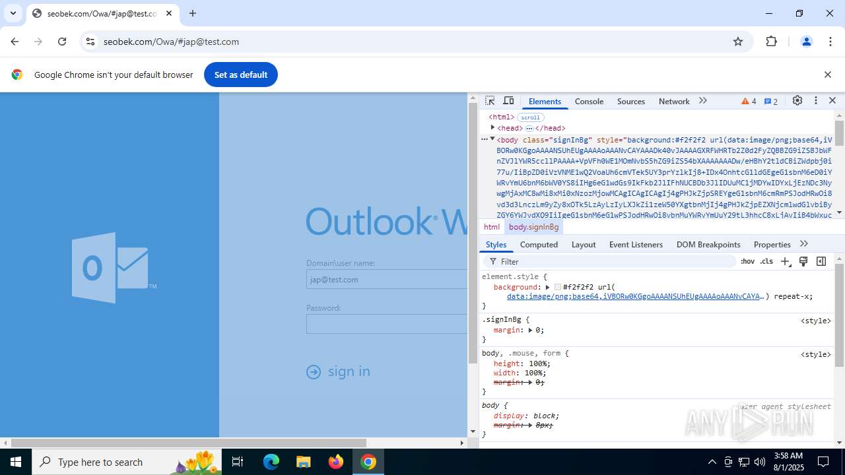Click the ellipsis badge inside head tag

529,128
